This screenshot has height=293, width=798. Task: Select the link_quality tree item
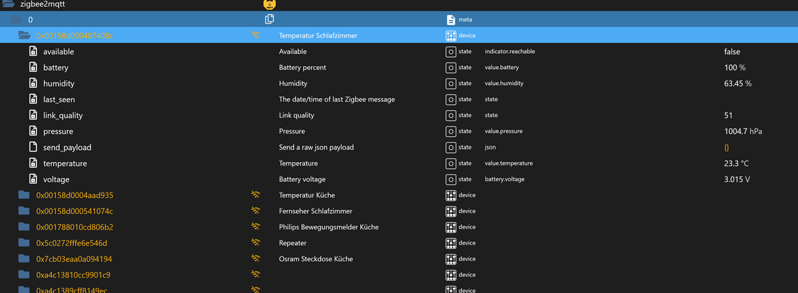click(x=64, y=115)
